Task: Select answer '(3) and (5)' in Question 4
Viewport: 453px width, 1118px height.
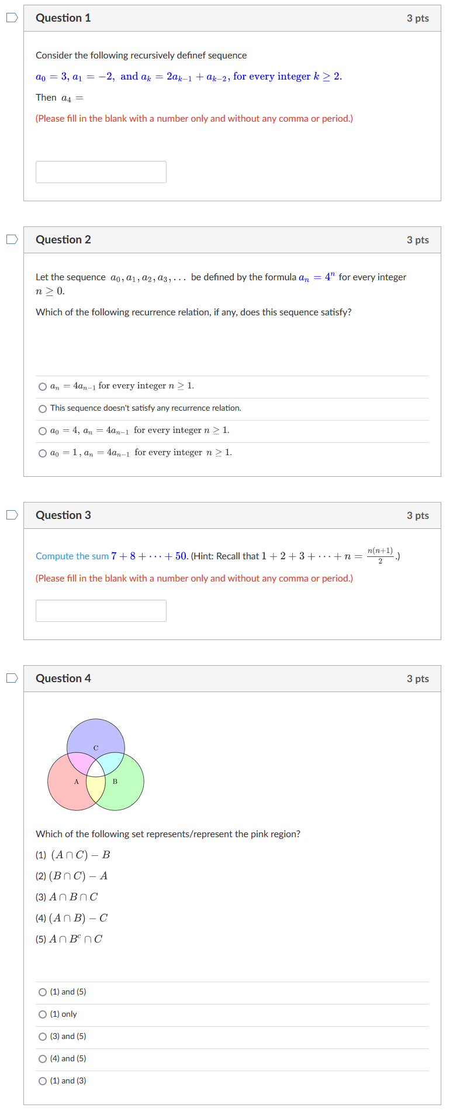Action: [x=43, y=1036]
